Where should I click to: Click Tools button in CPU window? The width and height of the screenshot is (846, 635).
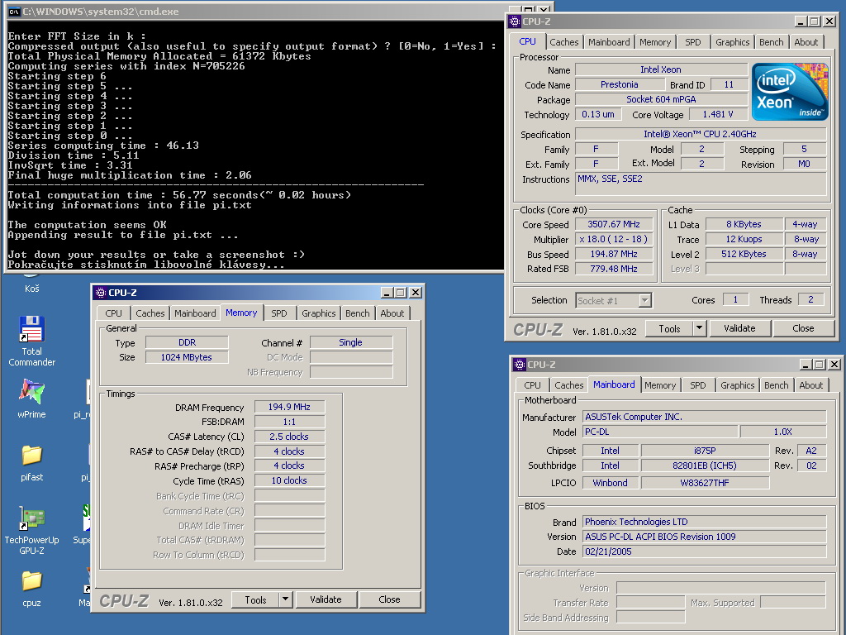(669, 328)
